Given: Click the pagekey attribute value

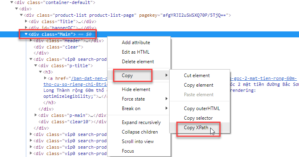Looking at the screenshot, I should 195,15.
